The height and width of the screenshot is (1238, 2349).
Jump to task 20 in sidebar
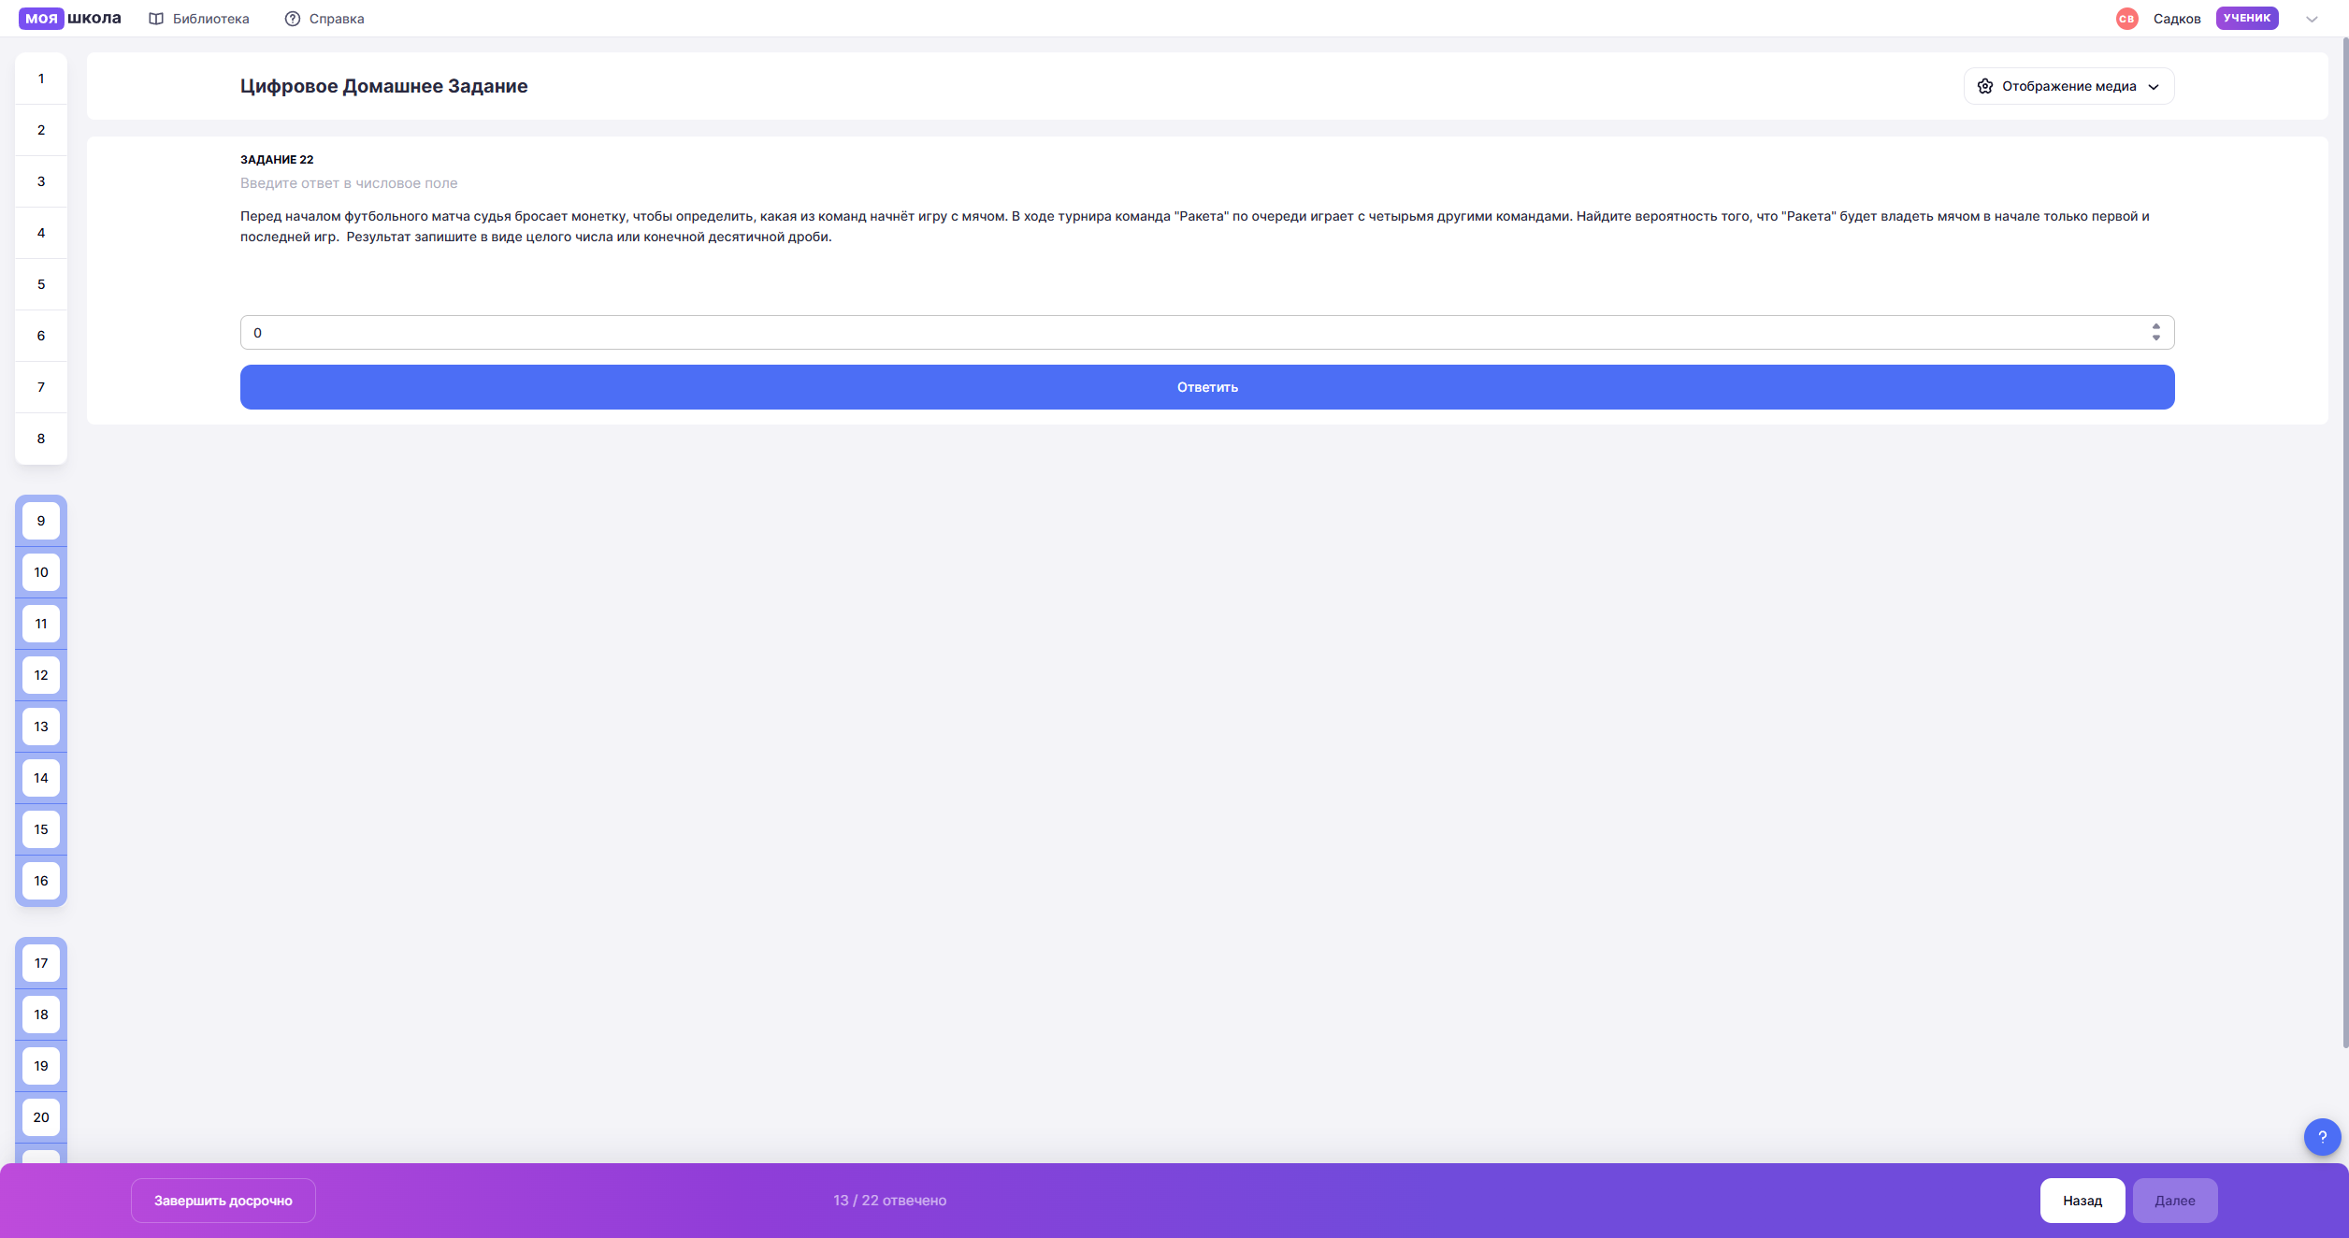(41, 1117)
